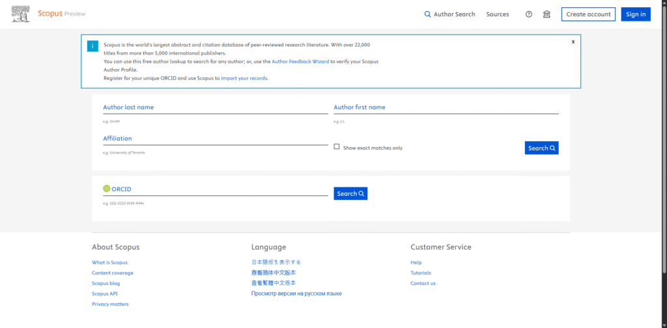Click the Create account button
This screenshot has height=328, width=667.
pyautogui.click(x=588, y=14)
